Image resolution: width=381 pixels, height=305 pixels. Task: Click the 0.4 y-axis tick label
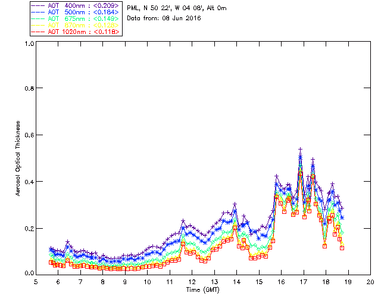point(29,182)
